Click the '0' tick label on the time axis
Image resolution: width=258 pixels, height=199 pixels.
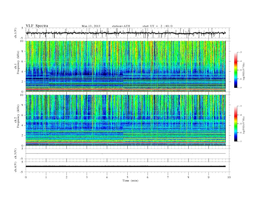(26, 177)
